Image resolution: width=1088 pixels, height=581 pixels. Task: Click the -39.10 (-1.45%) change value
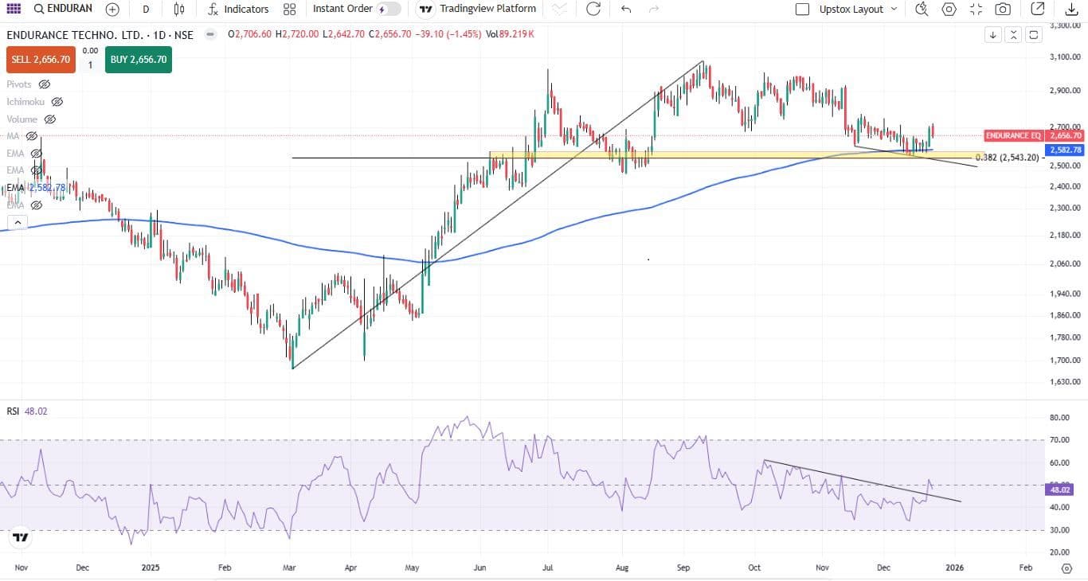[448, 35]
